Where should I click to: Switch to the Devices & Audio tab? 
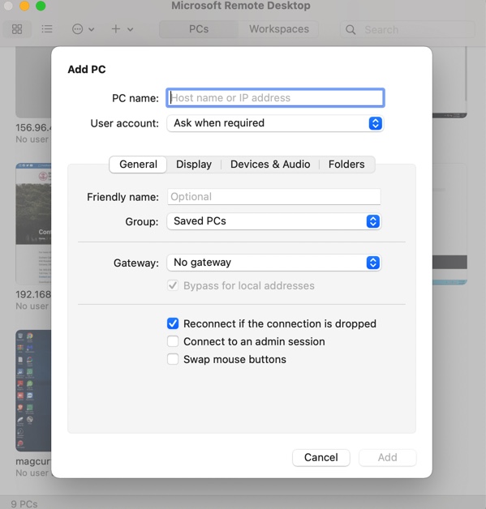(x=270, y=165)
